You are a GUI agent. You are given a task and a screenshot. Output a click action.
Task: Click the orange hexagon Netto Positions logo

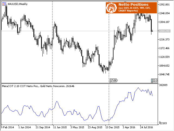111,8
